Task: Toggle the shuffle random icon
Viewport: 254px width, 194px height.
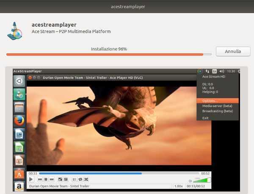Action: coord(86,179)
